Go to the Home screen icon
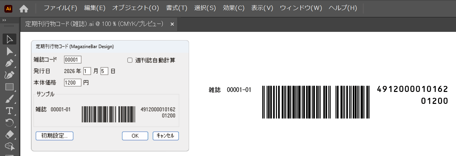Screen dimensions: 456x156 pos(24,9)
